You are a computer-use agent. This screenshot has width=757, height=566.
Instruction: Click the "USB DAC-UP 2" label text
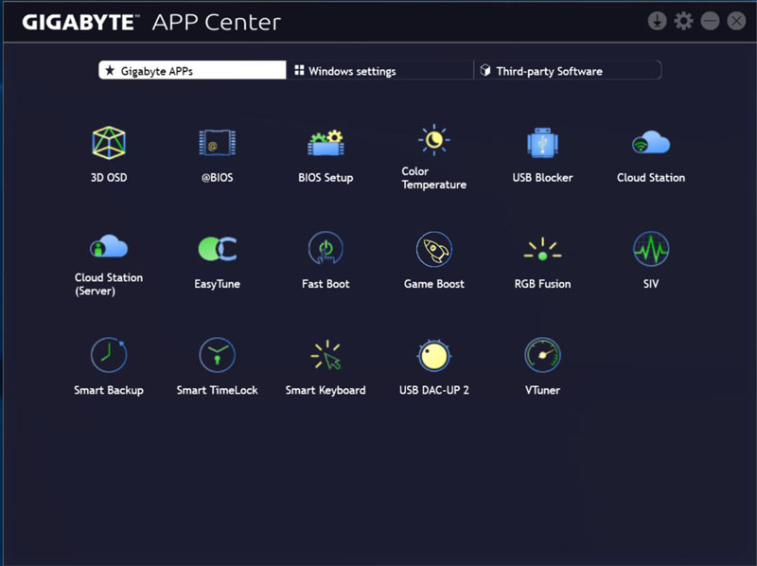coord(434,390)
